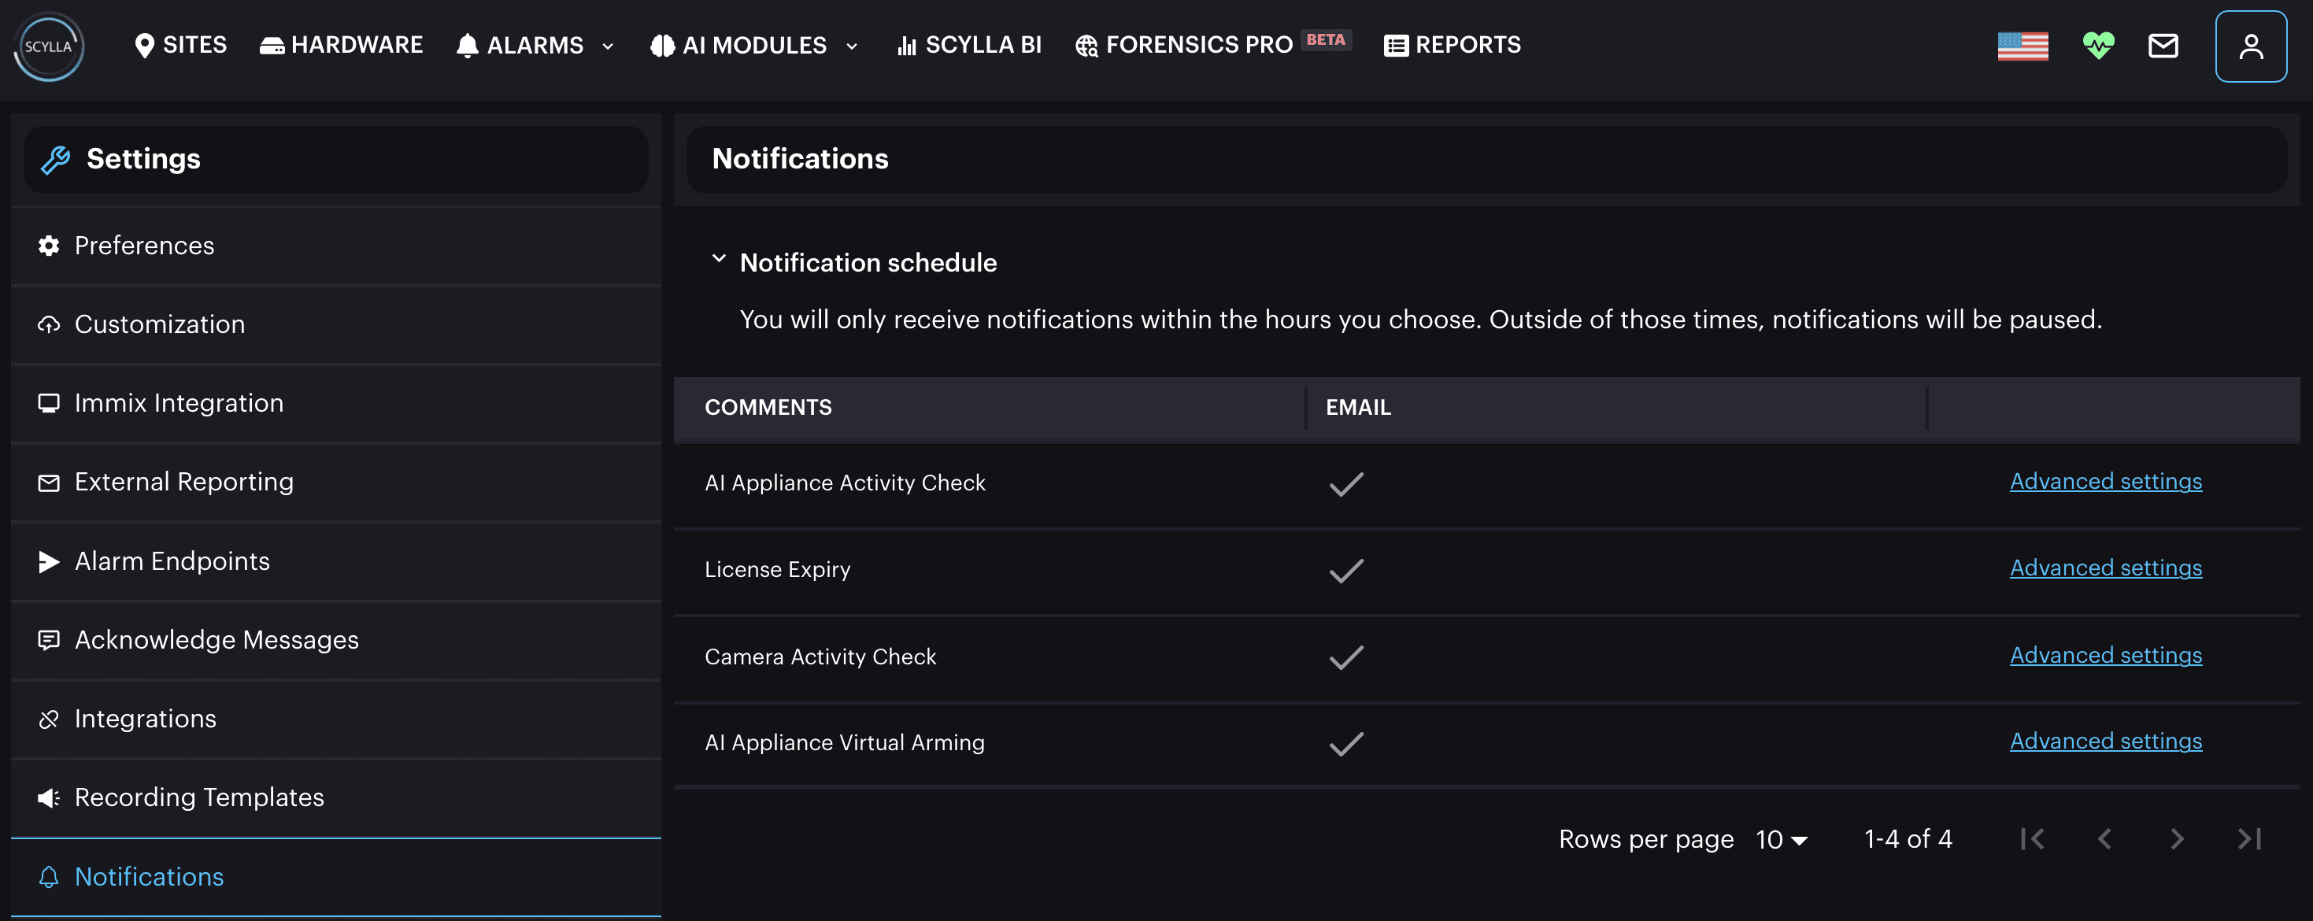The image size is (2313, 921).
Task: Open language selector US flag
Action: [x=2022, y=46]
